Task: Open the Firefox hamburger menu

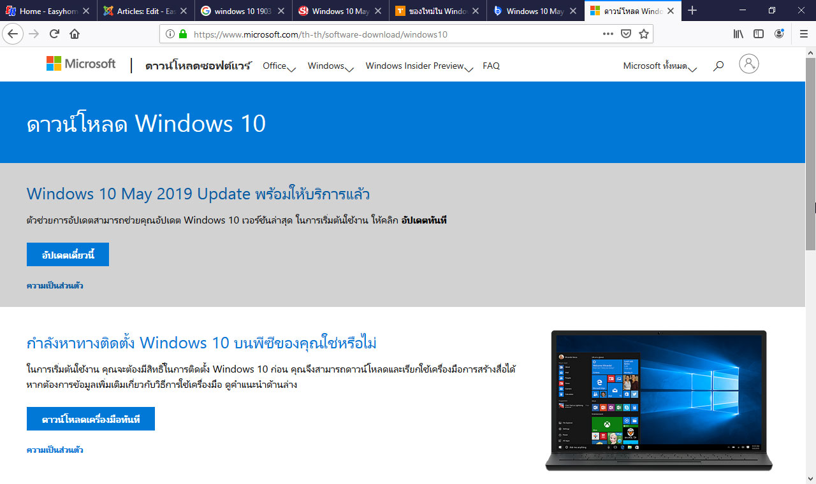Action: pos(803,34)
